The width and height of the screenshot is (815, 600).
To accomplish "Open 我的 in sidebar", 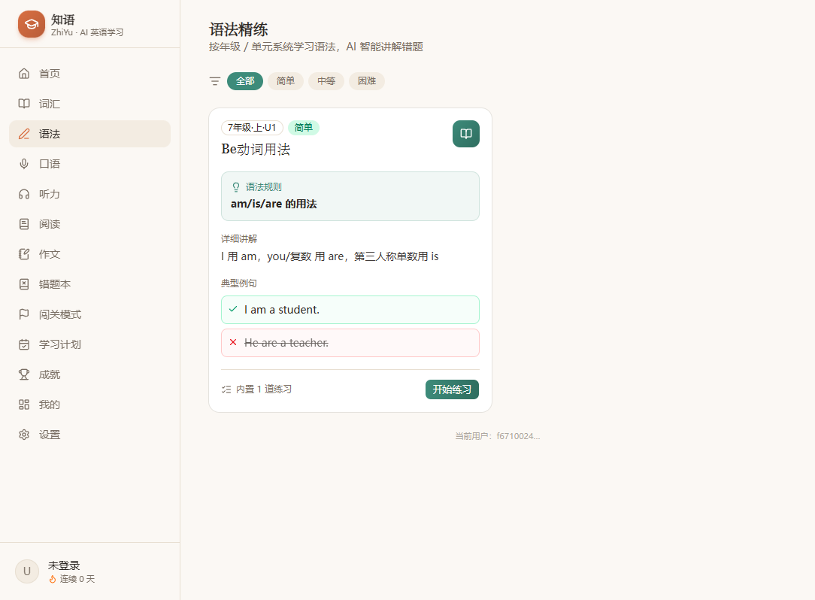I will coord(90,405).
